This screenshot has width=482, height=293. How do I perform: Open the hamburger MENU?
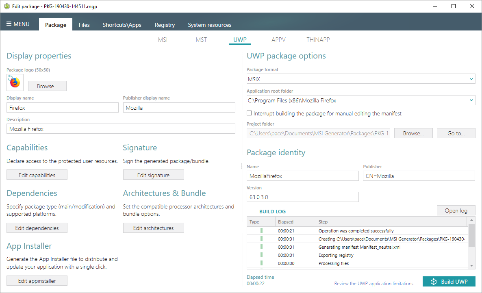coord(18,24)
